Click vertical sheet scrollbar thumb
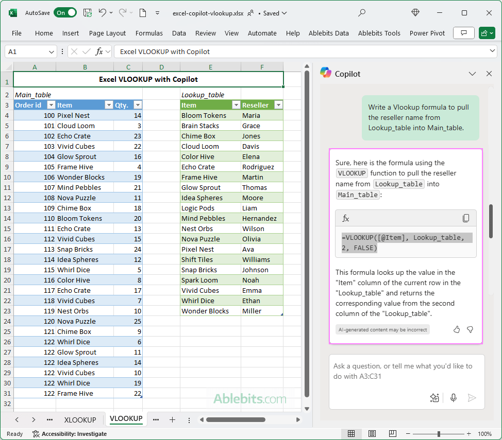 coord(307,234)
